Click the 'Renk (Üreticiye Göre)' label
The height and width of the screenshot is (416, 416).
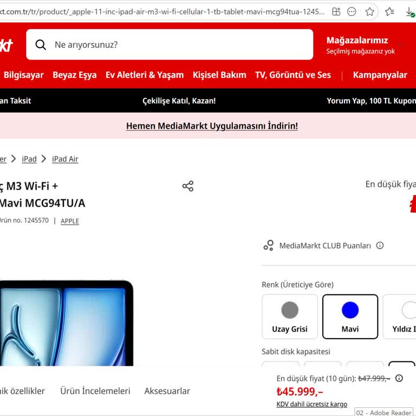pos(297,285)
